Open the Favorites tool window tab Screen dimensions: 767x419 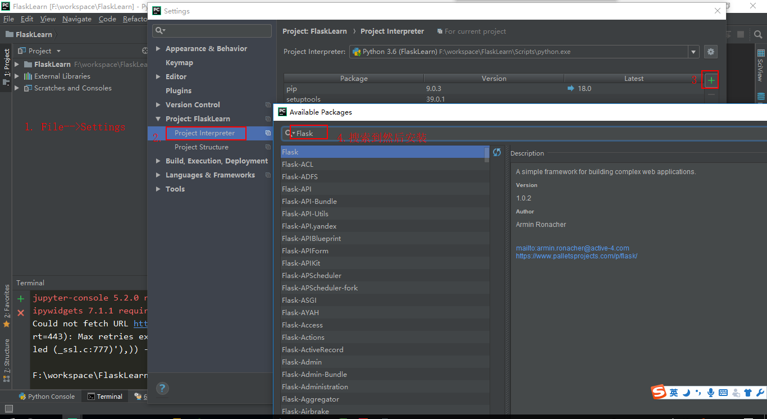pos(7,306)
